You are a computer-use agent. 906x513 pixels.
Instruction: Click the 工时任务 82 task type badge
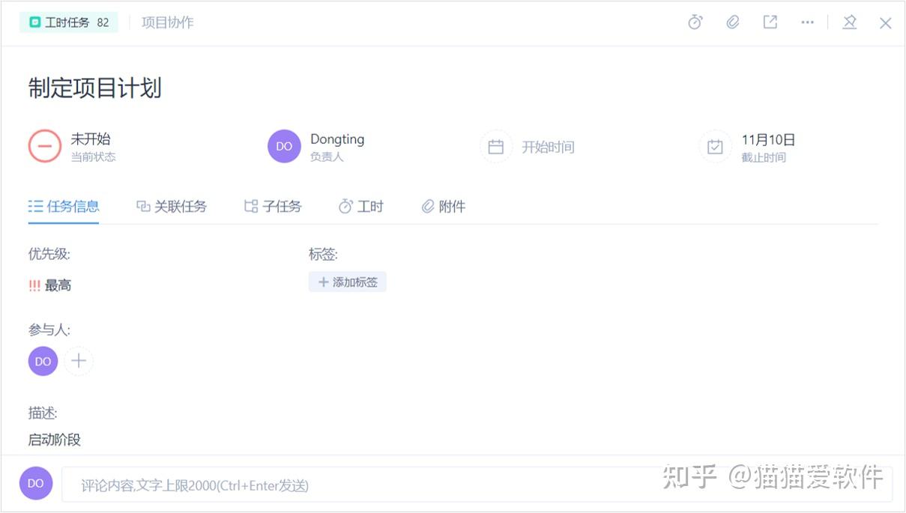click(x=69, y=22)
